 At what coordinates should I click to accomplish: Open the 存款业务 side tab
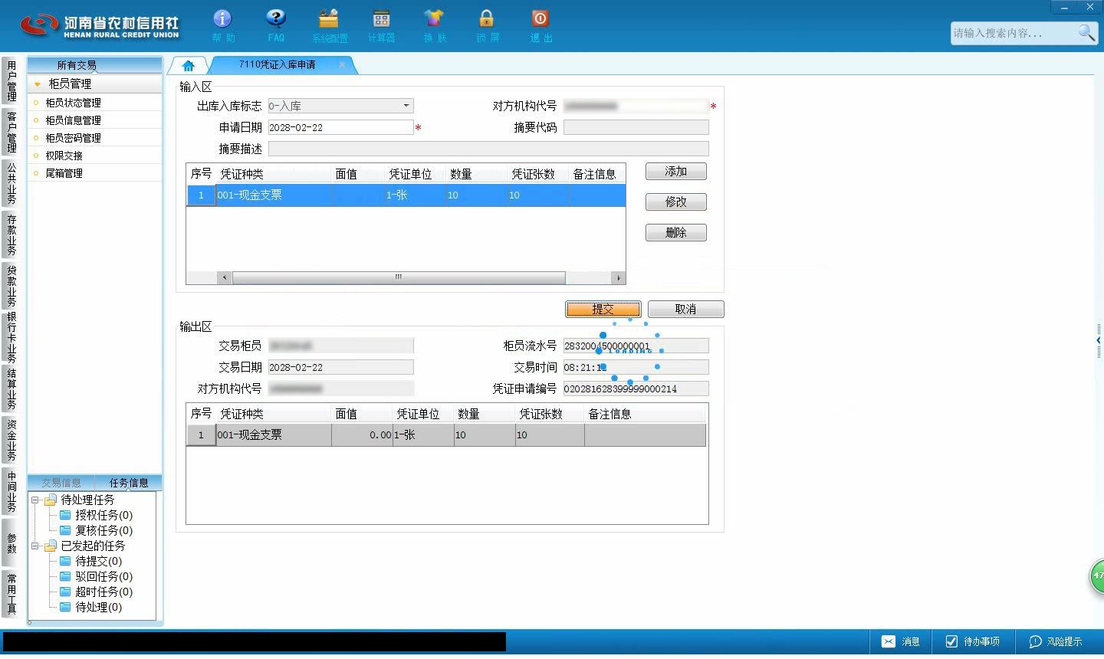(x=11, y=234)
